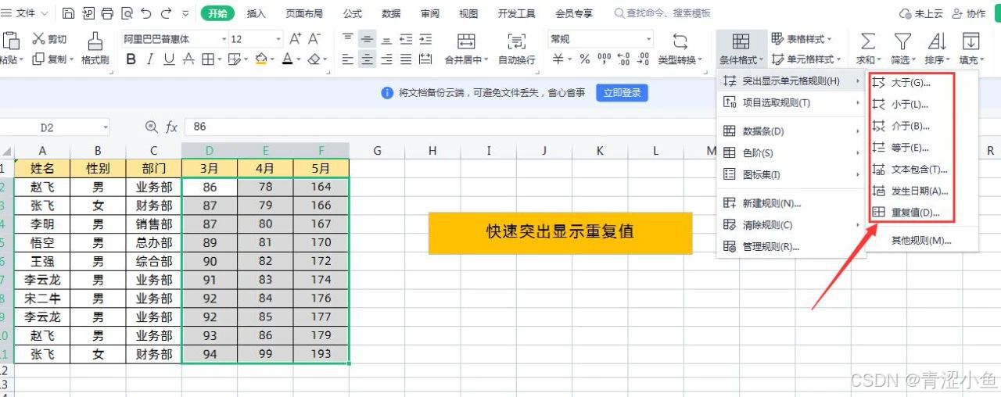Click the fx insert function icon
Screen dimensions: 1001x397
click(171, 127)
